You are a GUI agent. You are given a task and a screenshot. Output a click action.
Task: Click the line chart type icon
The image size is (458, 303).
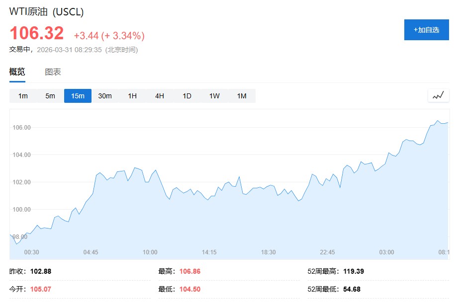tap(438, 96)
